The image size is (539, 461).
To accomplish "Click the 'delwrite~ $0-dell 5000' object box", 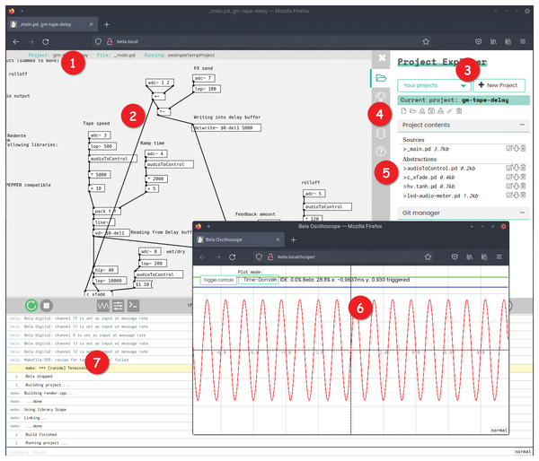I will (x=226, y=127).
